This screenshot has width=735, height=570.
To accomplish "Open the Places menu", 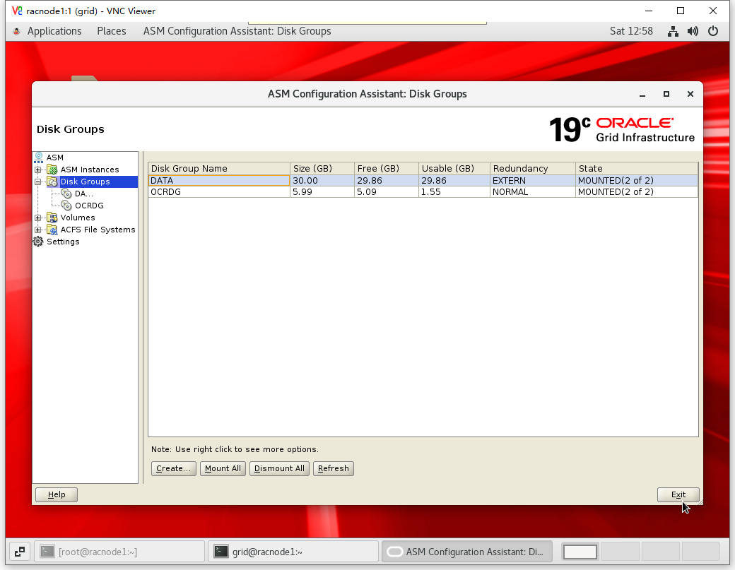I will click(x=112, y=31).
